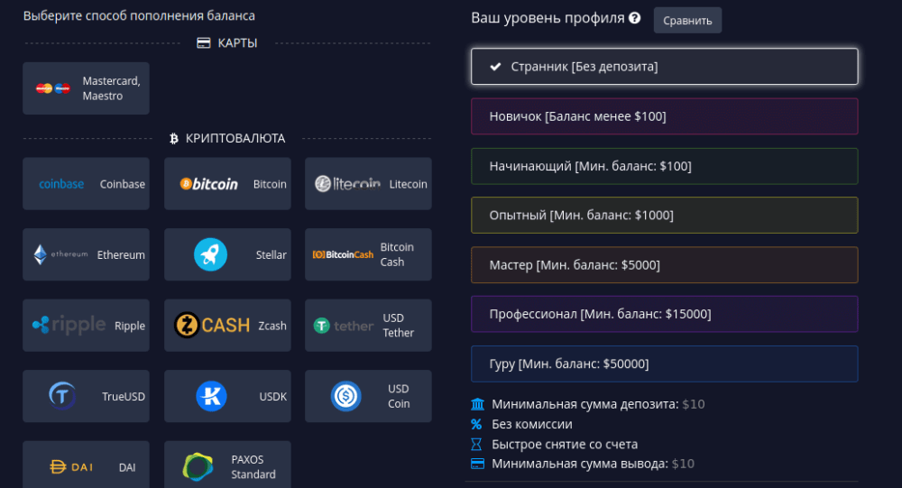
Task: Select Ripple cryptocurrency option
Action: [x=86, y=326]
